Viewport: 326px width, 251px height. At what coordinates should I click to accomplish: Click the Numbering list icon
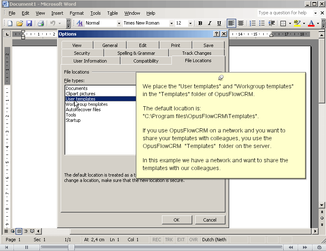pos(253,23)
